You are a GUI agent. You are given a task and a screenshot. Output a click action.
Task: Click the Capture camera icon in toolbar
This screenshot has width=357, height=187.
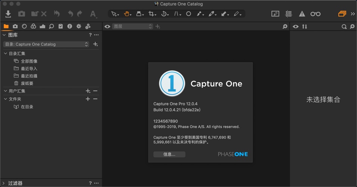[x=22, y=14]
